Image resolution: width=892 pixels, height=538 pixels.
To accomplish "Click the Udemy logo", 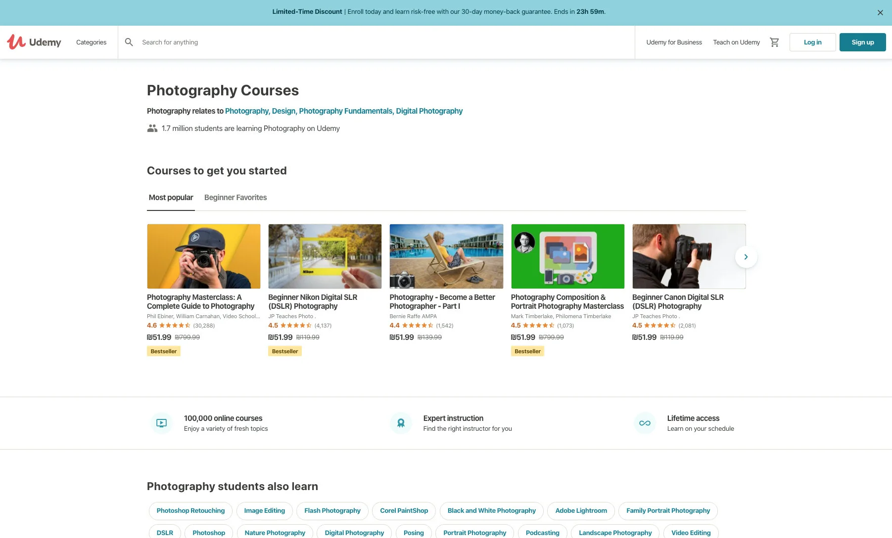I will [34, 42].
